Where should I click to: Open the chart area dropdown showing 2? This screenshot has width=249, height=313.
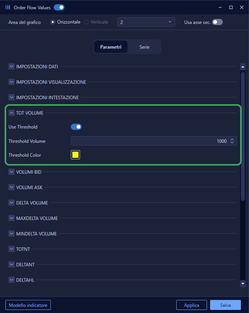146,22
